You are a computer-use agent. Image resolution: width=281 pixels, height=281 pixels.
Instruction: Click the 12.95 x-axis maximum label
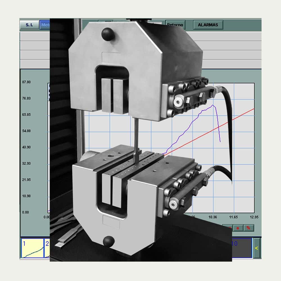pyautogui.click(x=254, y=217)
